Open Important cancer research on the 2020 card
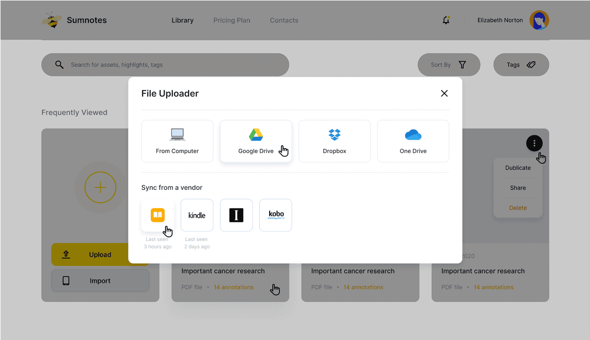This screenshot has width=590, height=340. click(x=483, y=271)
